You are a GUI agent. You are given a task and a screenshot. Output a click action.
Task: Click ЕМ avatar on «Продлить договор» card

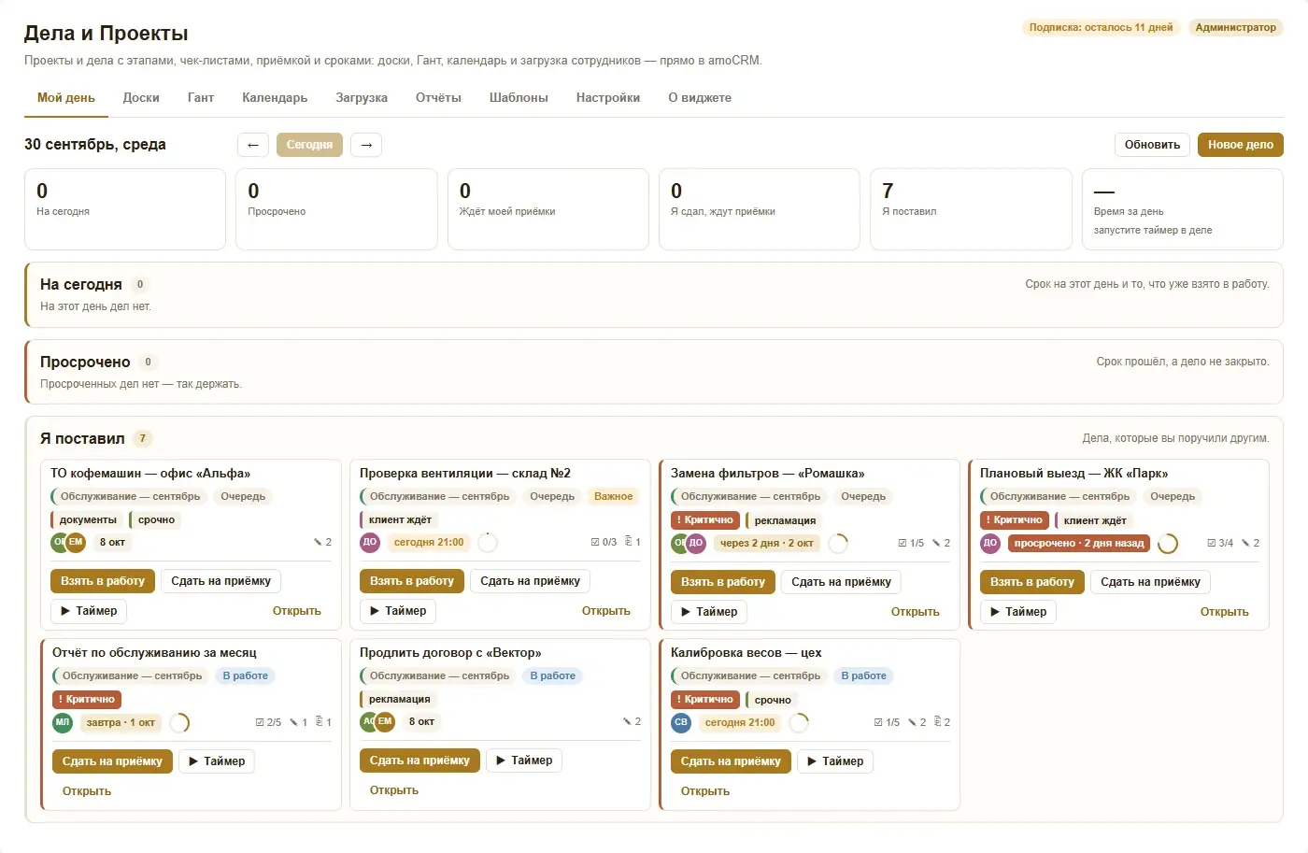[x=385, y=721]
